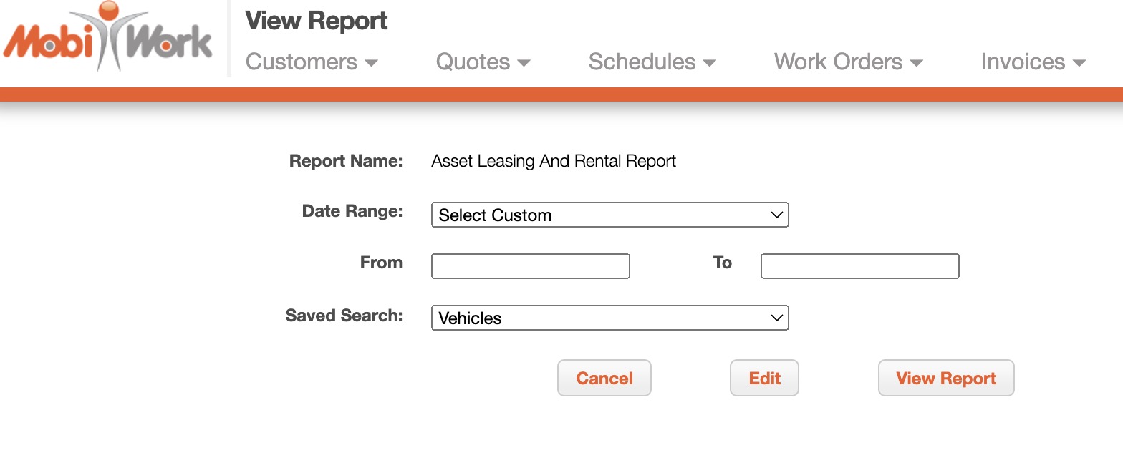This screenshot has width=1123, height=468.
Task: Open the Work Orders menu label
Action: (x=838, y=62)
